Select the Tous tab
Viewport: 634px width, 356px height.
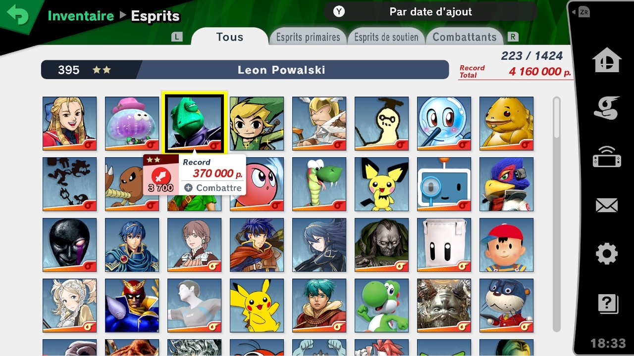[229, 37]
